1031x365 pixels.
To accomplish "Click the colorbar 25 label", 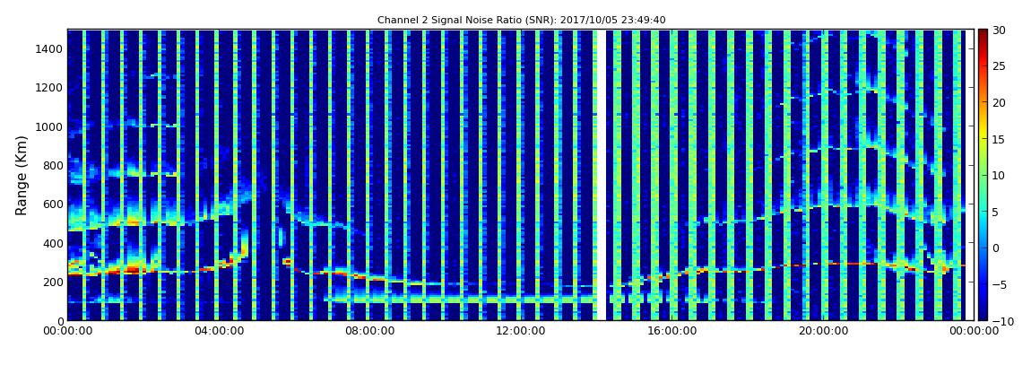I will point(999,66).
